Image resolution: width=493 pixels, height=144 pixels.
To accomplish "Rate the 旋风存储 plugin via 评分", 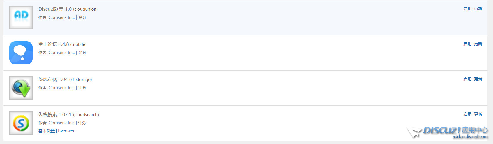I will pyautogui.click(x=82, y=88).
